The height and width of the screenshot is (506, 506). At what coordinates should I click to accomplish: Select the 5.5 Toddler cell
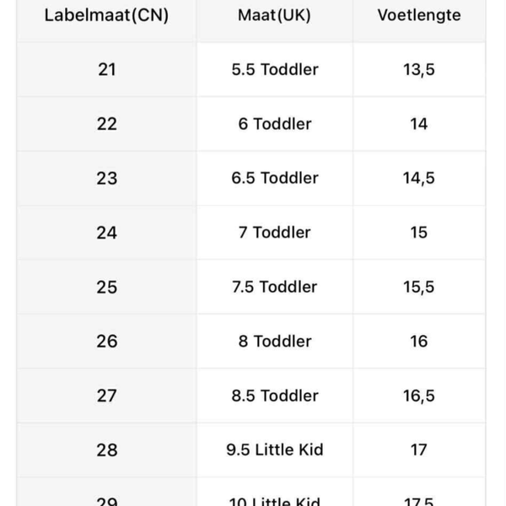[x=275, y=70]
